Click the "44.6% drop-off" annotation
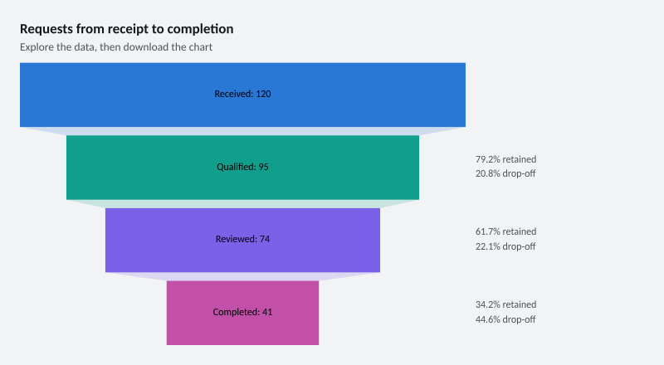The image size is (664, 365). coord(505,319)
